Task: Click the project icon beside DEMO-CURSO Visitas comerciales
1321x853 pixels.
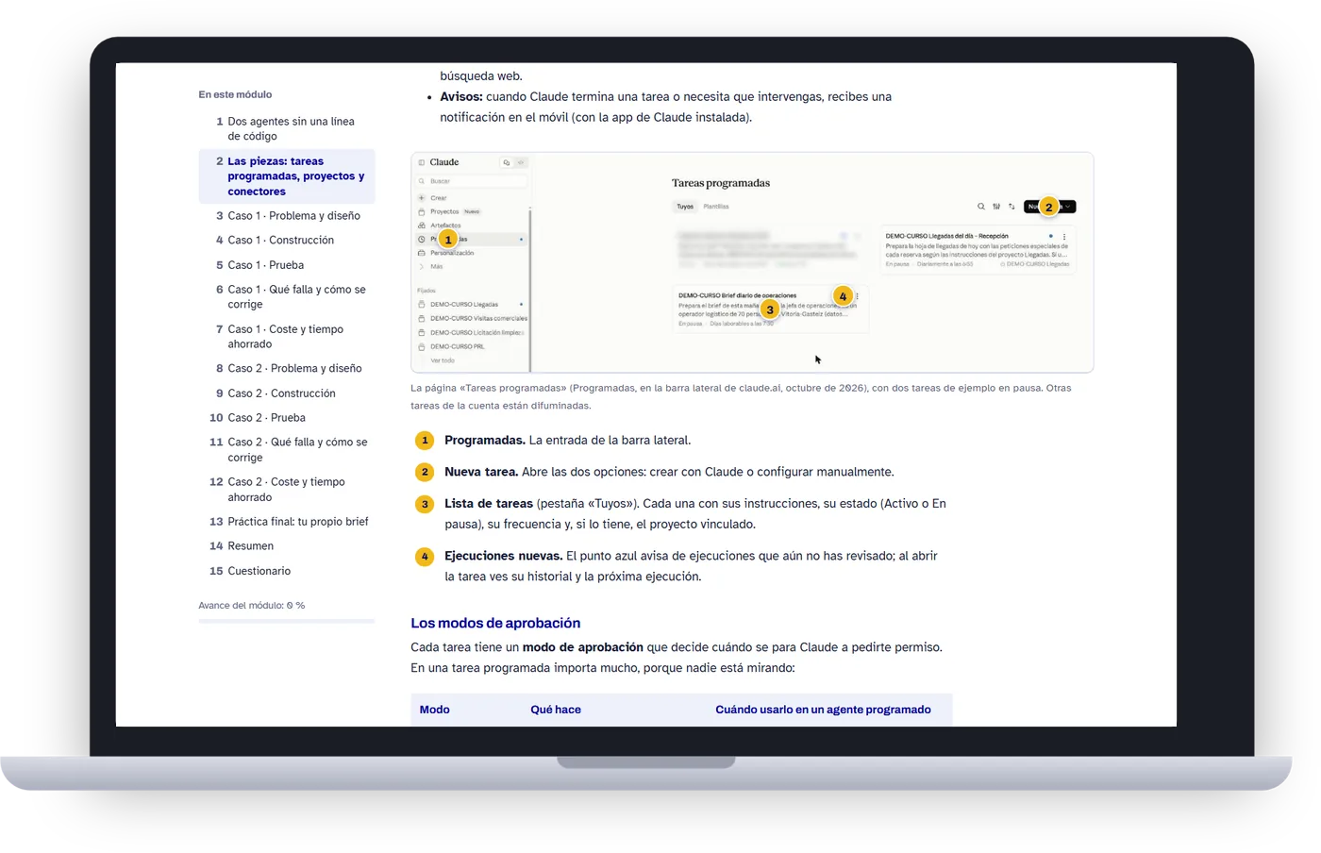Action: tap(422, 318)
